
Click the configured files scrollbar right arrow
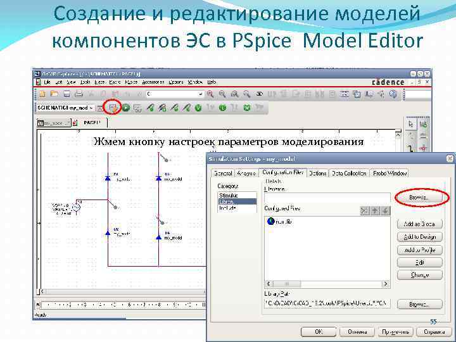click(386, 284)
